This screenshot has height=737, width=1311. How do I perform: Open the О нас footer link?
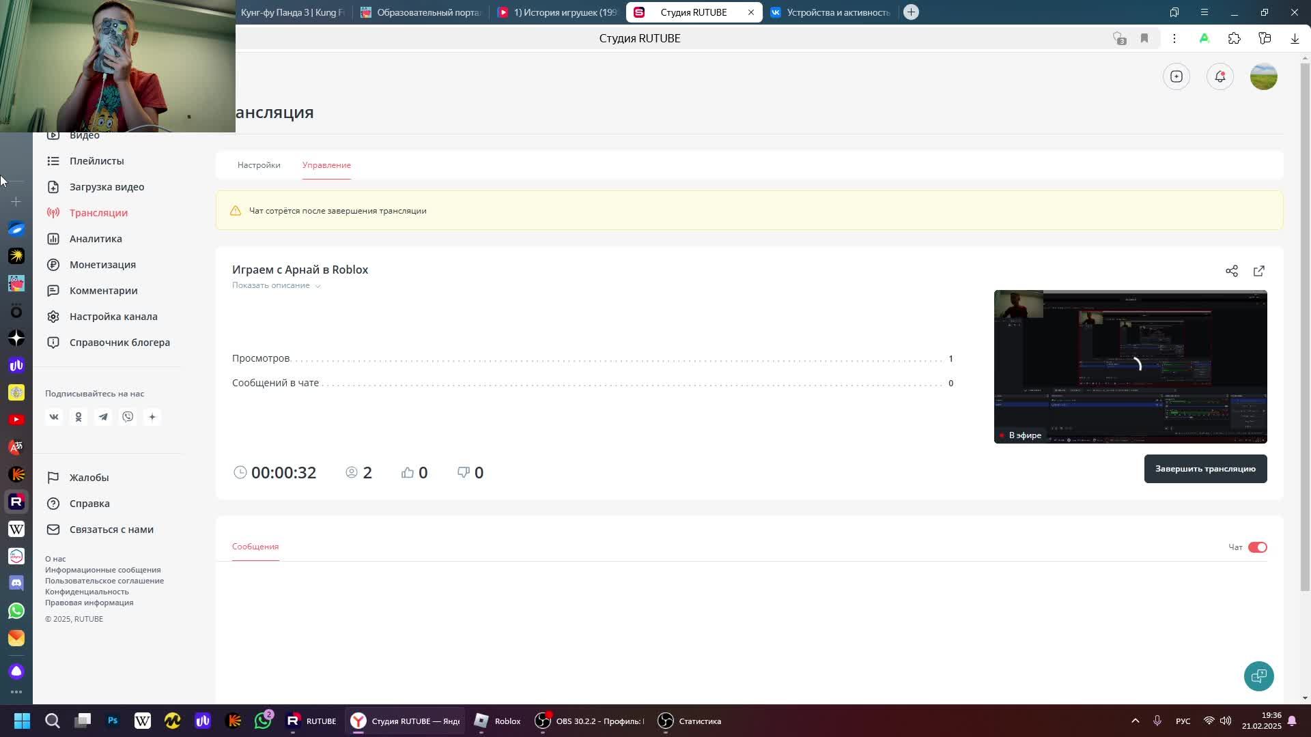click(x=55, y=559)
